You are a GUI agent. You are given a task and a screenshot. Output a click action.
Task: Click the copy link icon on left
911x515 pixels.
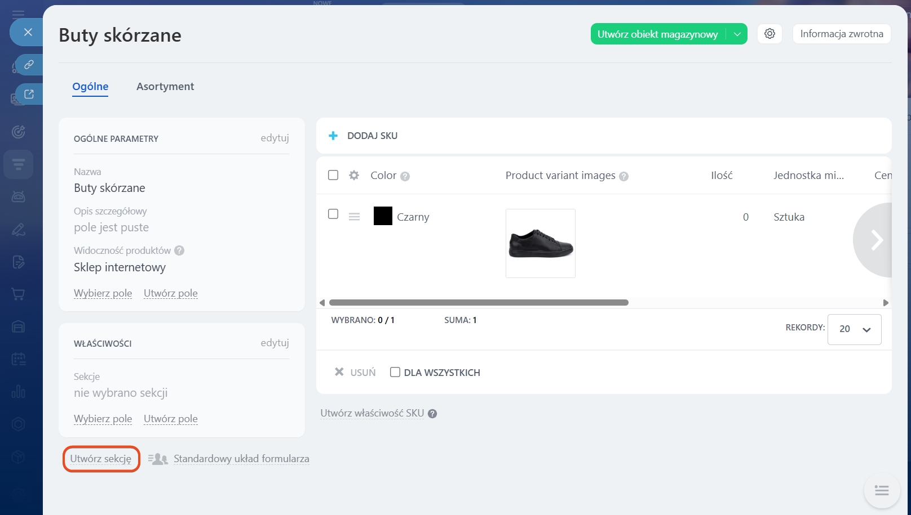coord(29,65)
